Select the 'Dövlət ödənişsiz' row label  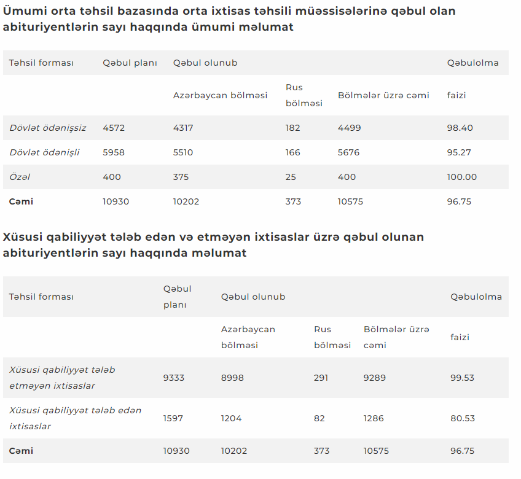(x=48, y=128)
